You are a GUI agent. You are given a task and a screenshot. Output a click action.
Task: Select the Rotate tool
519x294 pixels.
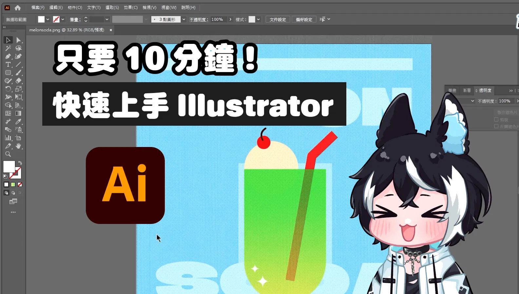click(x=8, y=89)
